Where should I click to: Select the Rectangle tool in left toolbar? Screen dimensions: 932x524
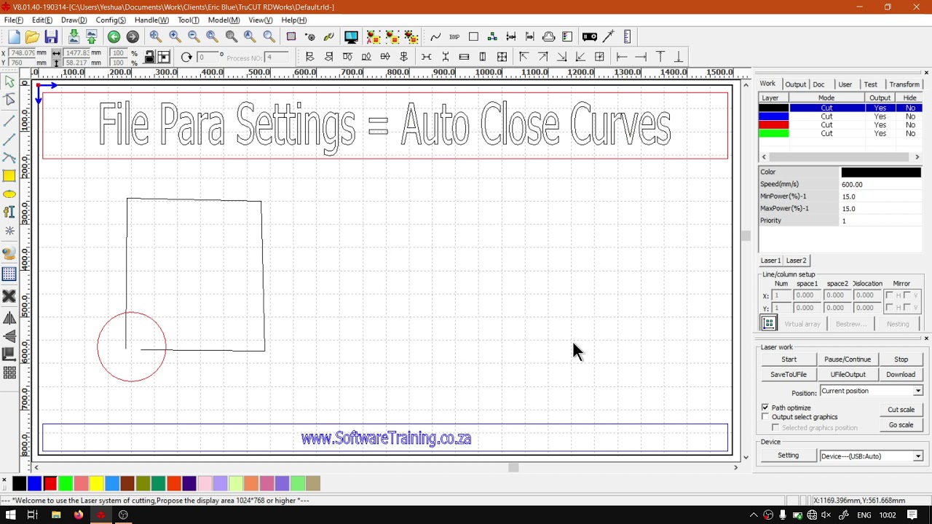point(9,175)
